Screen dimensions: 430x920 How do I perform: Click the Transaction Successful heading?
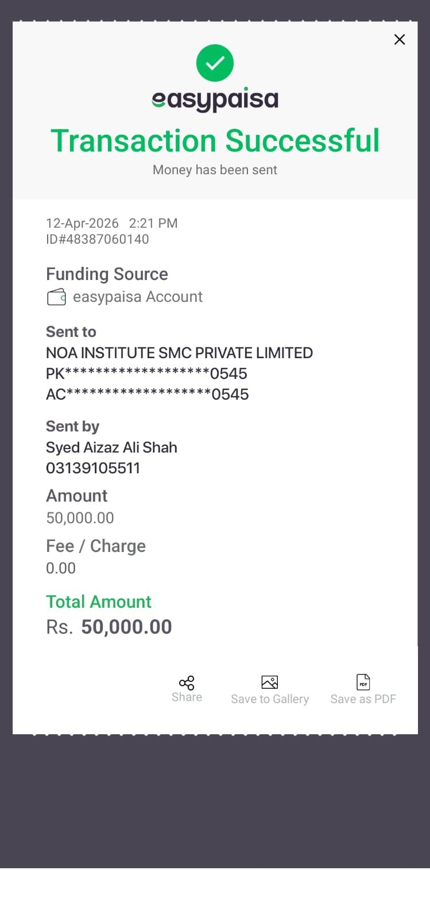[215, 141]
